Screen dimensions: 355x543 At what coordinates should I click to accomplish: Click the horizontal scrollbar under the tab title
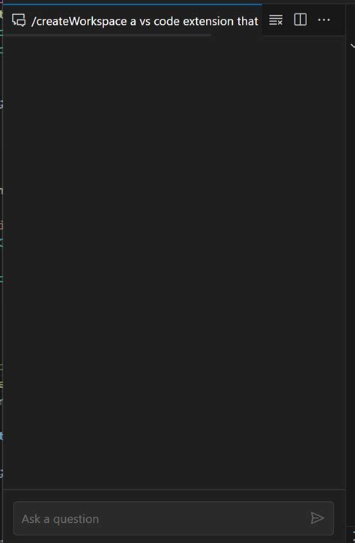107,35
